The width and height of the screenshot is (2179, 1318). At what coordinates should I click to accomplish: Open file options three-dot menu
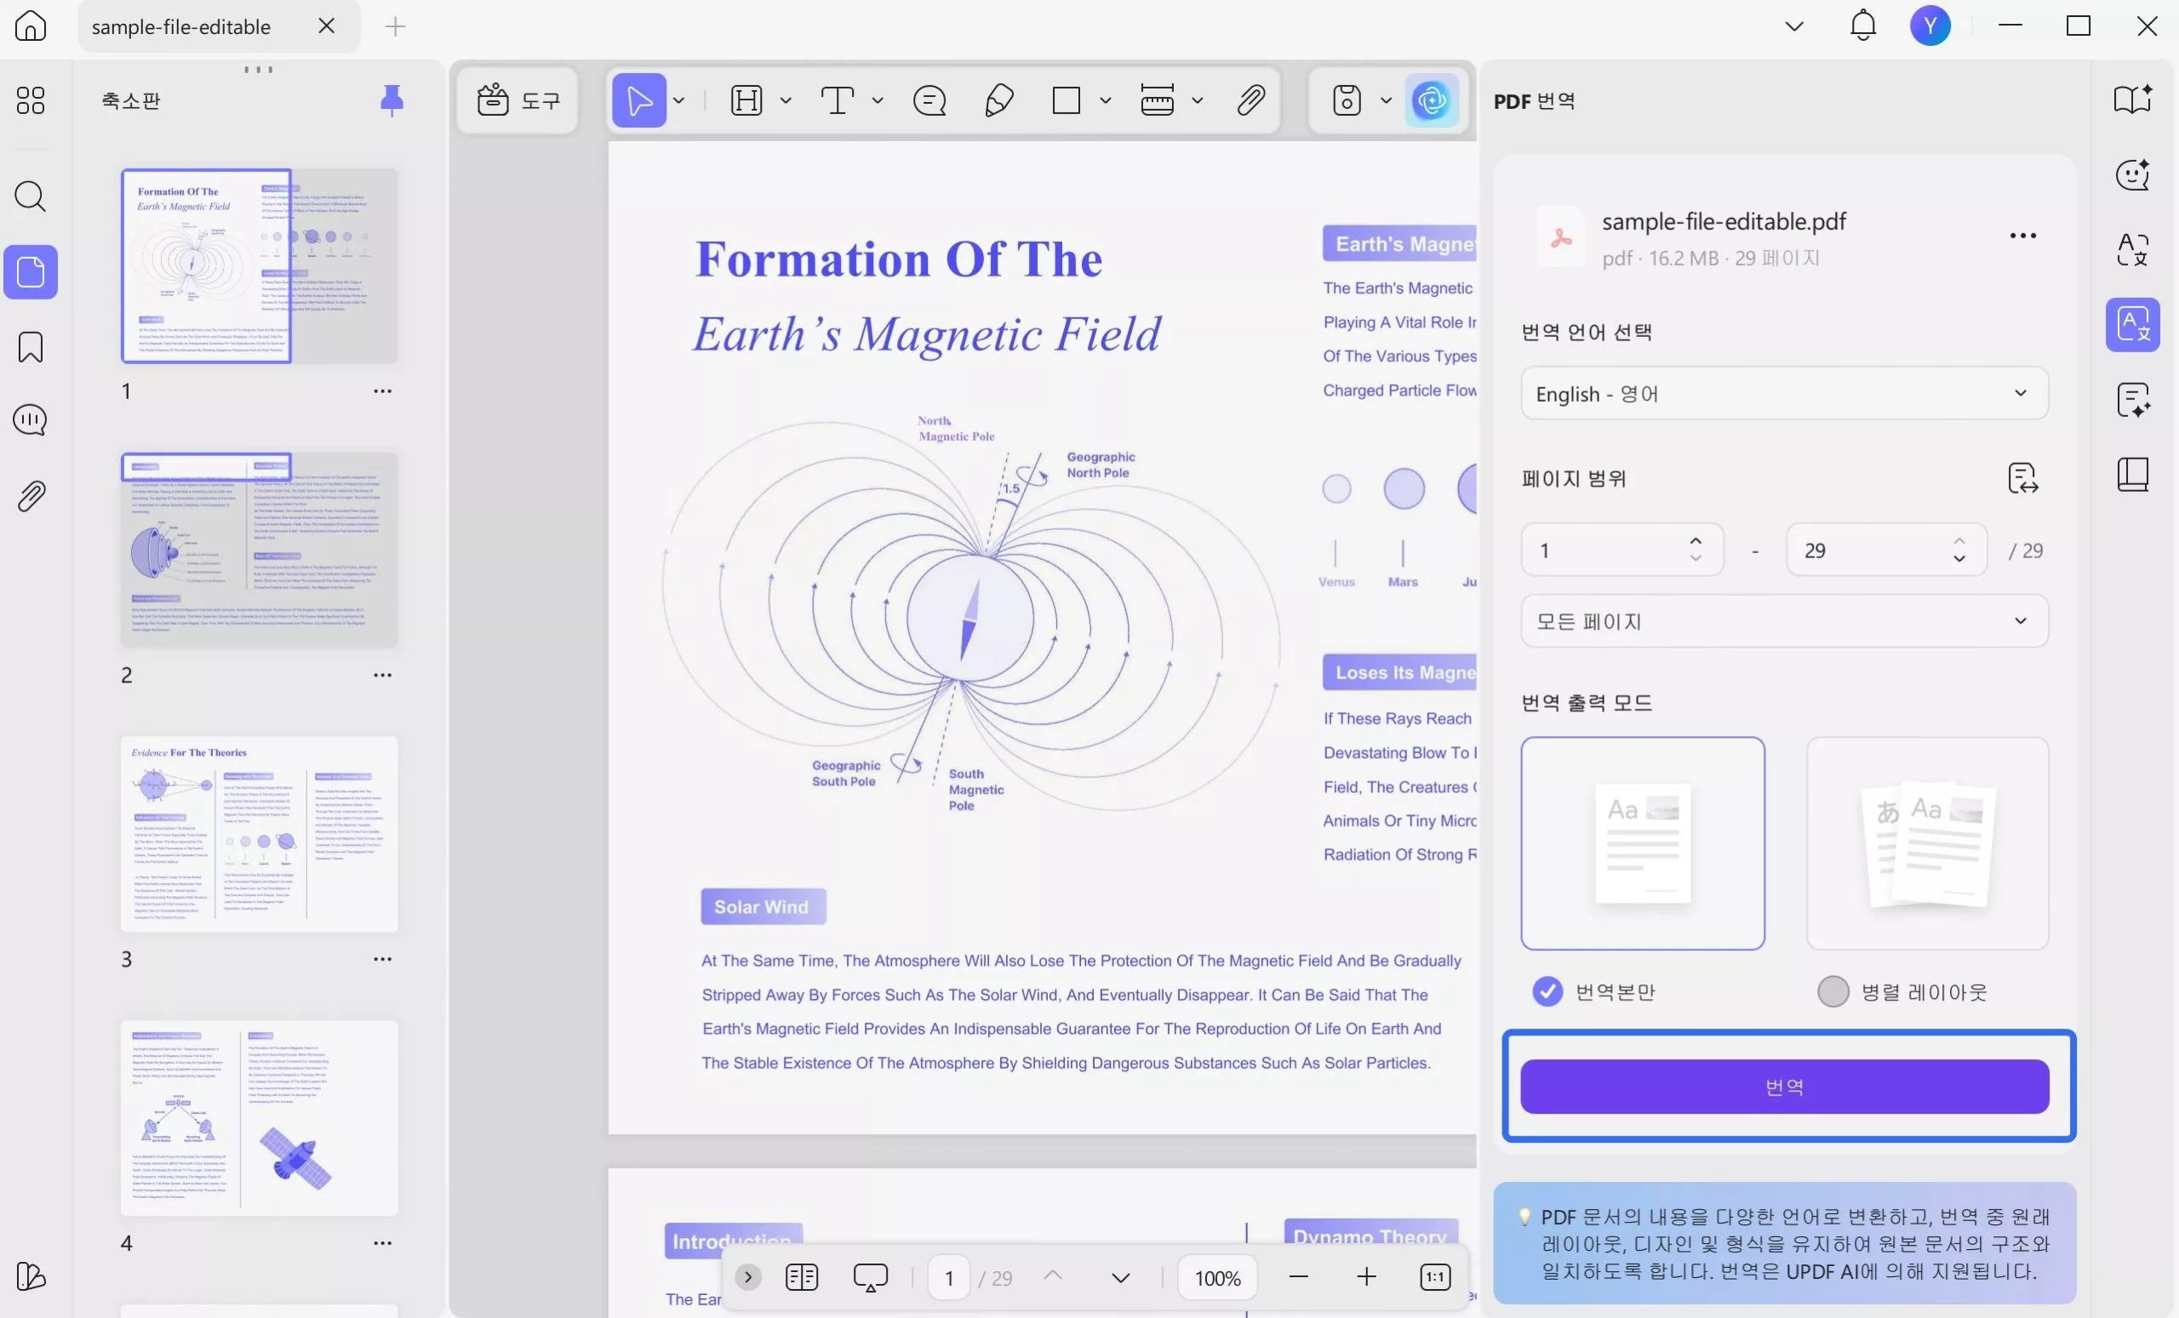point(2022,236)
